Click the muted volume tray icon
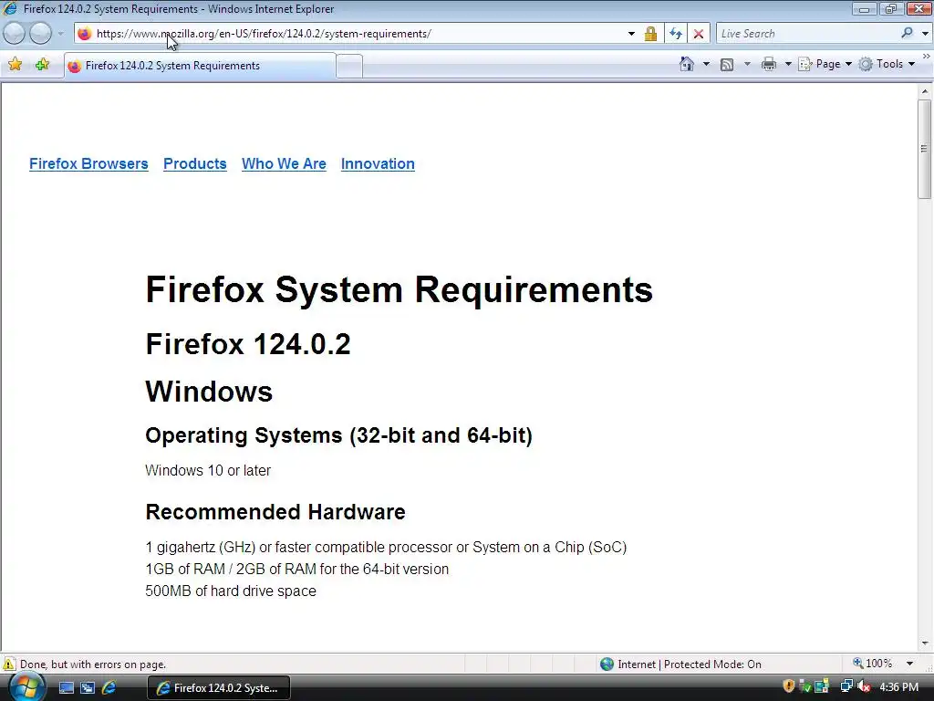The height and width of the screenshot is (701, 934). tap(864, 687)
